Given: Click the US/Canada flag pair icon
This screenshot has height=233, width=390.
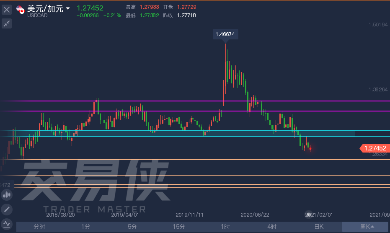Looking at the screenshot, I should 21,9.
